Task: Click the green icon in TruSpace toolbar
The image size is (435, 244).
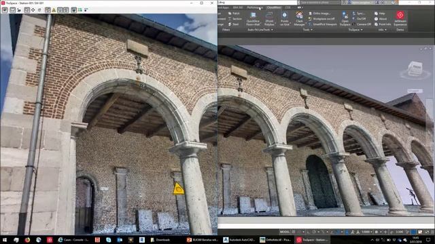Action: 80,10
